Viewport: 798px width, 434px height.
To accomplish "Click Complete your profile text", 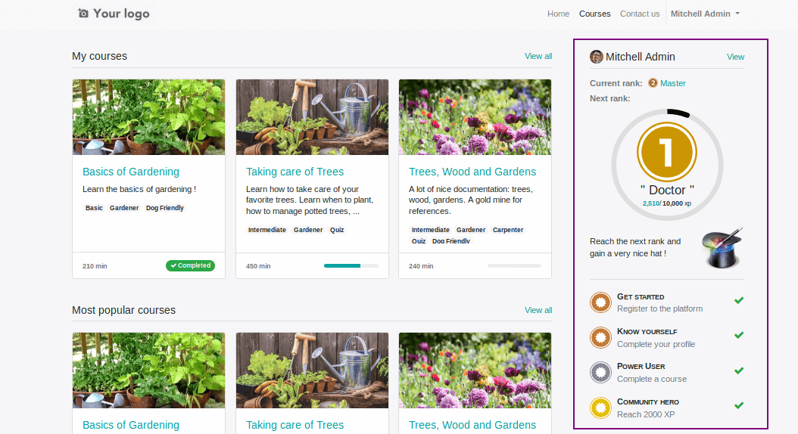I will pos(656,344).
